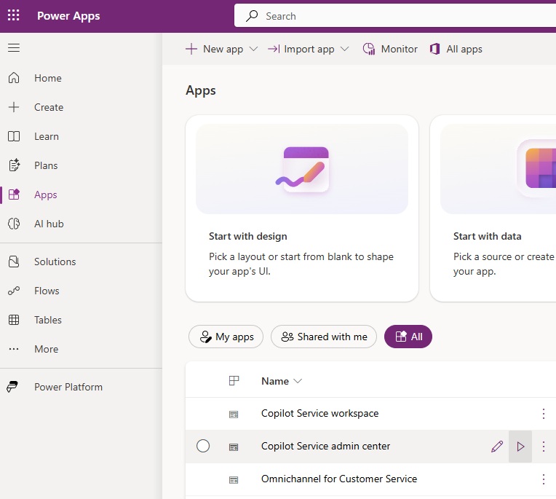Click the Tables grid icon

click(x=14, y=320)
